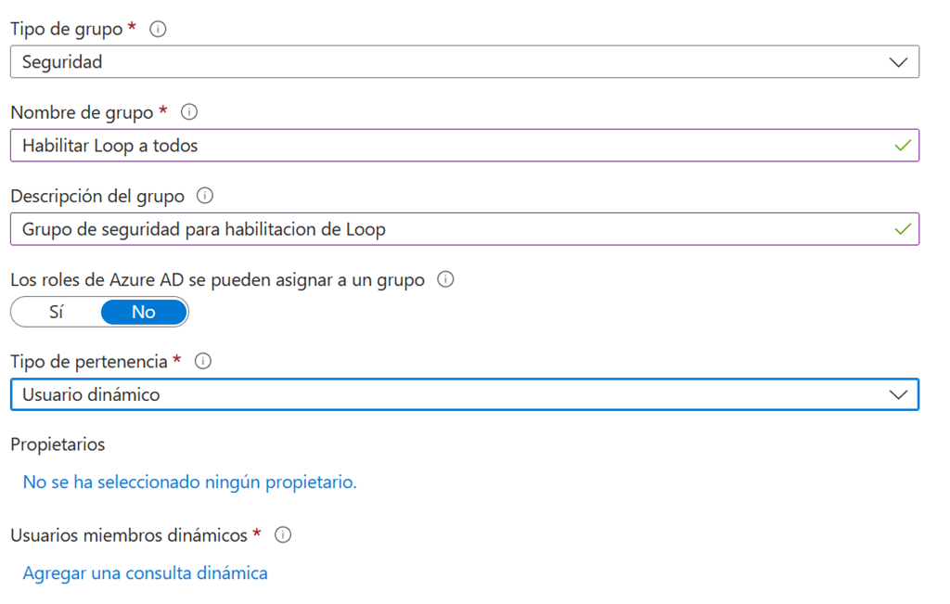Viewport: 950px width, 604px height.
Task: Click the info icon beside Tipo de grupo
Action: [x=158, y=29]
